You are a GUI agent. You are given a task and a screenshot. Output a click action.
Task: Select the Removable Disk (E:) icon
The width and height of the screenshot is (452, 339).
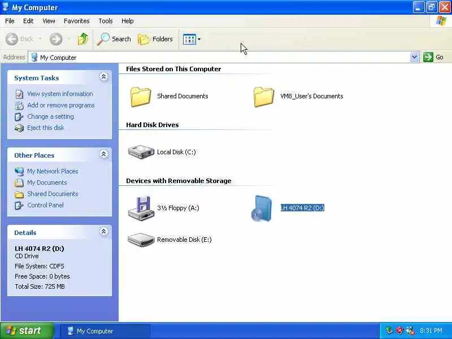[x=141, y=240]
